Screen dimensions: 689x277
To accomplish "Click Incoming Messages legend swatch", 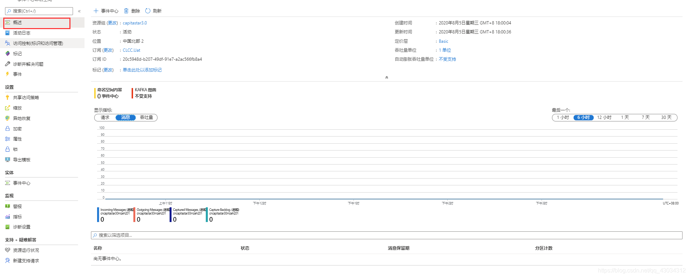I will (x=98, y=214).
